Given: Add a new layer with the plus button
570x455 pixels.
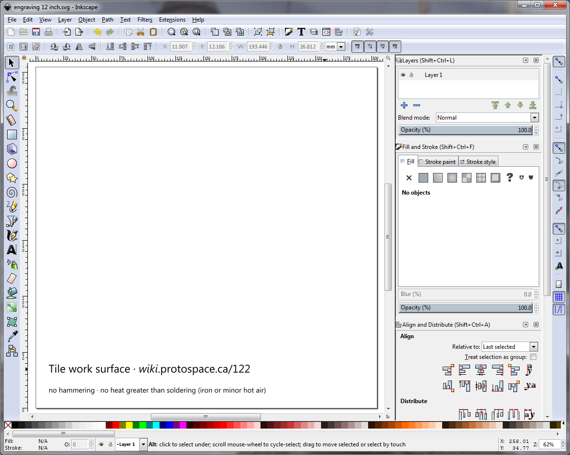Looking at the screenshot, I should (404, 105).
